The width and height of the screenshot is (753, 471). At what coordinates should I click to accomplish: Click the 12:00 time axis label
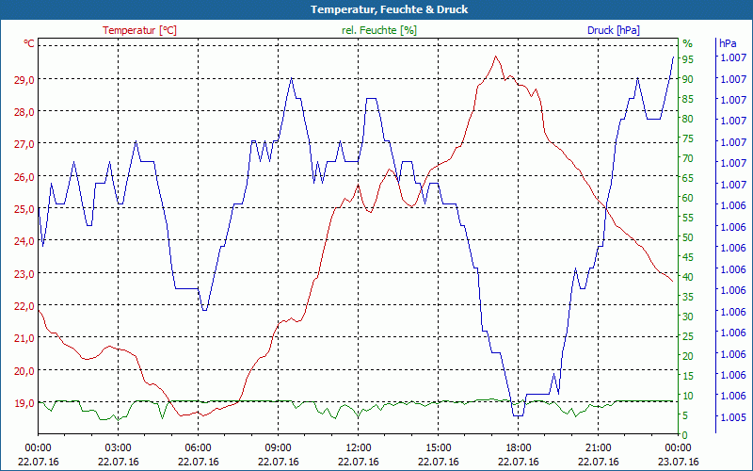(359, 448)
